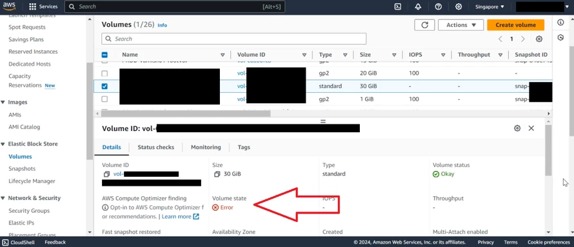Refresh the Volumes list

click(x=424, y=25)
